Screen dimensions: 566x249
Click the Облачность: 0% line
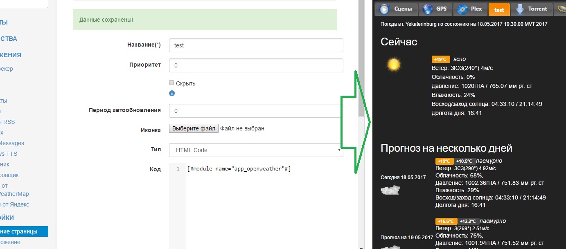click(x=453, y=77)
